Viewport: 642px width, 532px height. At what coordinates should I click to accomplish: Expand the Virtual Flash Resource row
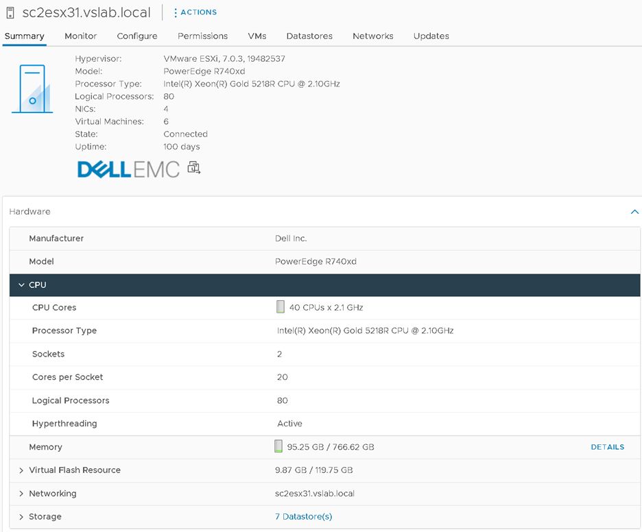point(22,470)
